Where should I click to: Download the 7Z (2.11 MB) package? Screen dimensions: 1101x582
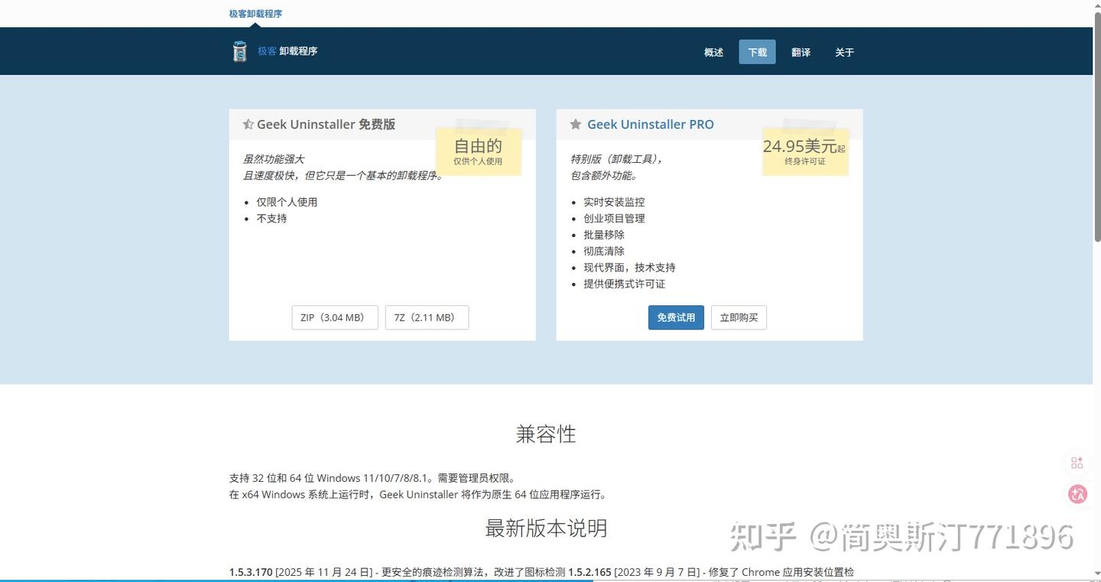click(427, 317)
